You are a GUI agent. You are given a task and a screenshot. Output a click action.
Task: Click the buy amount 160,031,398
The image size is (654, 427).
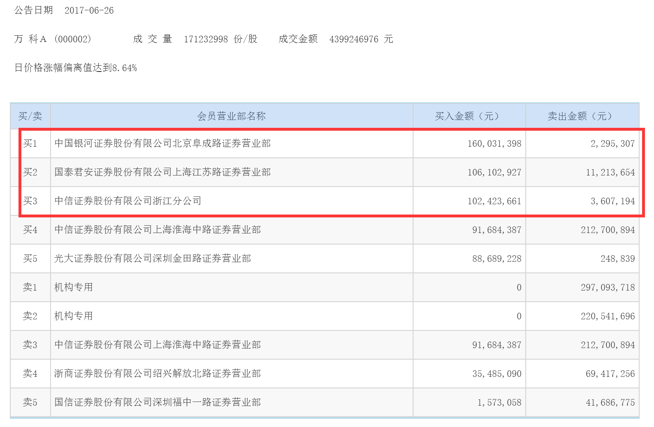[x=494, y=143]
